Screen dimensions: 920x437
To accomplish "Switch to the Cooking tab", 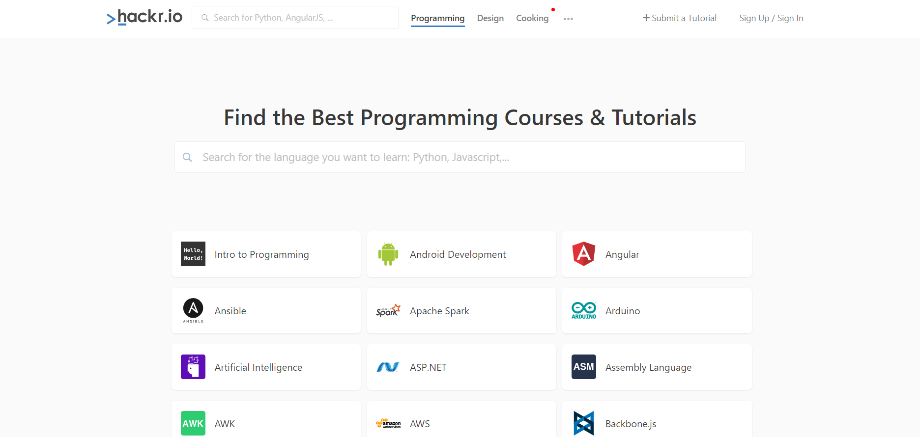I will [x=532, y=18].
